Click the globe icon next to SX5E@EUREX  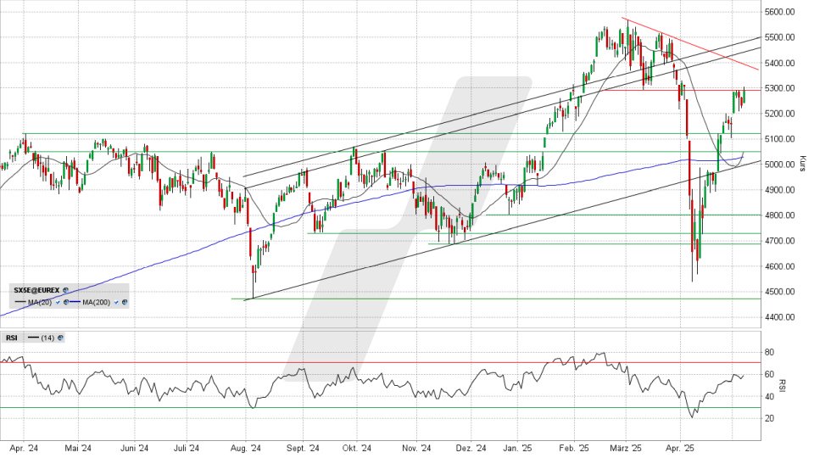pyautogui.click(x=65, y=290)
